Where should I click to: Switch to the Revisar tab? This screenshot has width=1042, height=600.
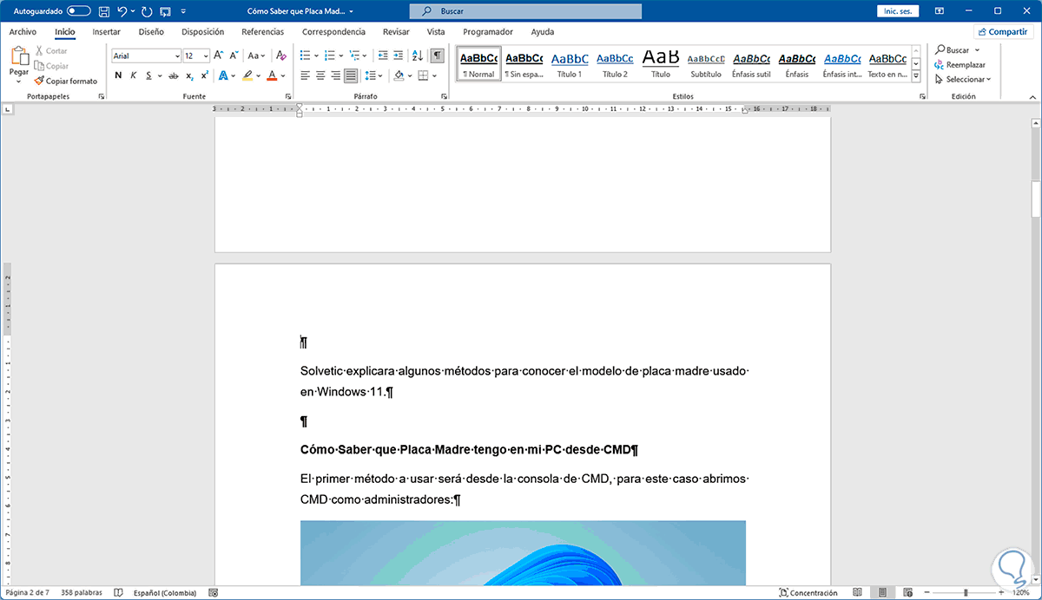(x=396, y=32)
